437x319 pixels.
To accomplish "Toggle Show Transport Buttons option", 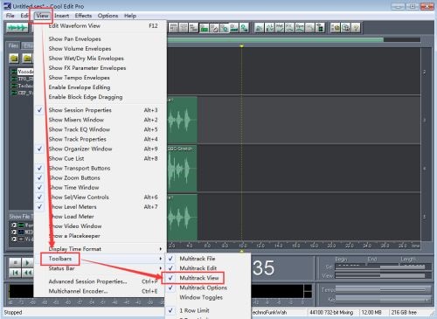I will [101, 168].
